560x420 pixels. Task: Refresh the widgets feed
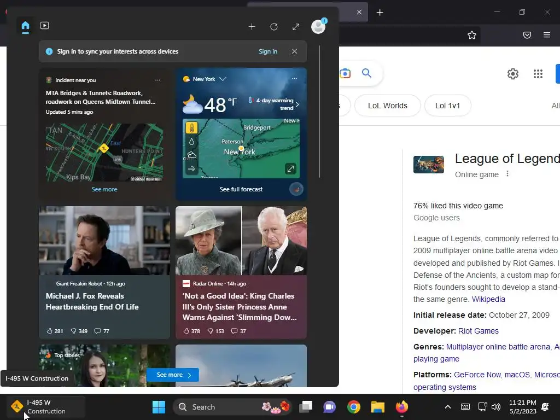274,27
